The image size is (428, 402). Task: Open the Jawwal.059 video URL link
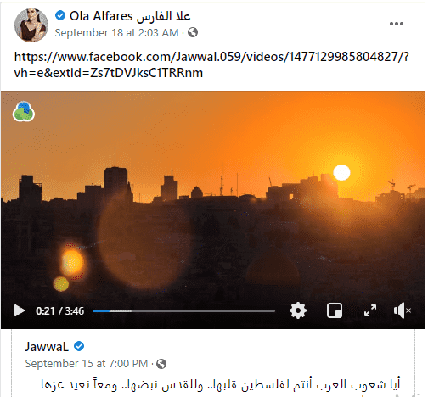point(212,65)
